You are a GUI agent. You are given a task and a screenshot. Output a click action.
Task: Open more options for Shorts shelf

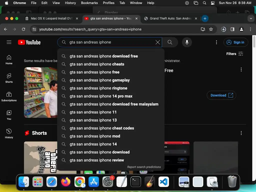[241, 133]
